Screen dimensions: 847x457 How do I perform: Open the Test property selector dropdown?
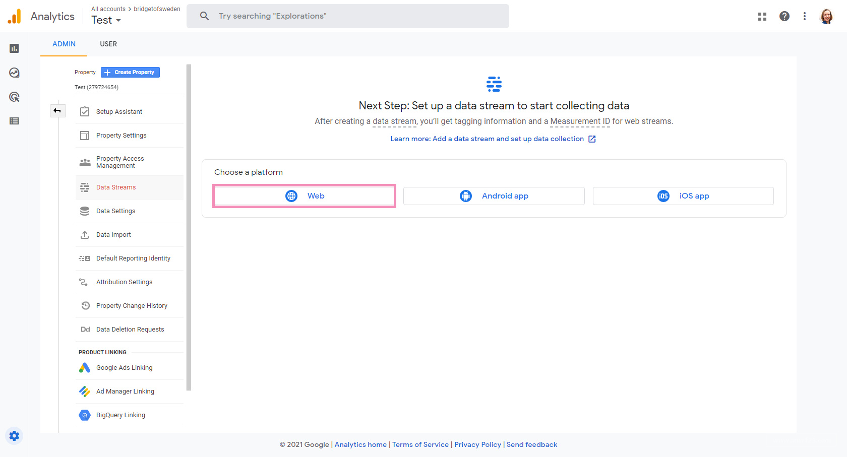(x=106, y=20)
